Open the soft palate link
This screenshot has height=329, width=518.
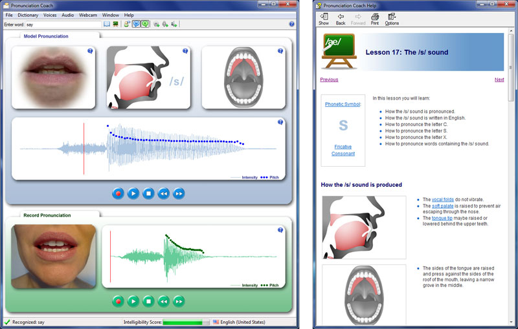[443, 206]
